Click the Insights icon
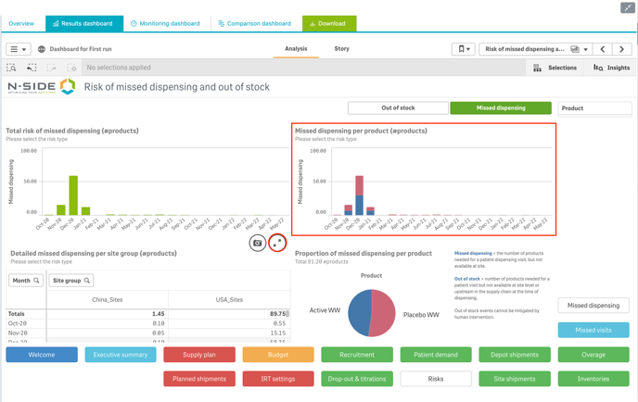 coord(611,68)
